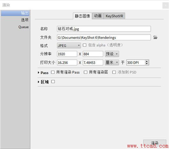
Task: Open the 预设 resolution presets dropdown
Action: click(112, 54)
